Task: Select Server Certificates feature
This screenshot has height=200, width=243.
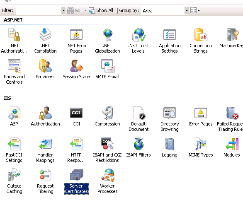Action: pos(76,181)
